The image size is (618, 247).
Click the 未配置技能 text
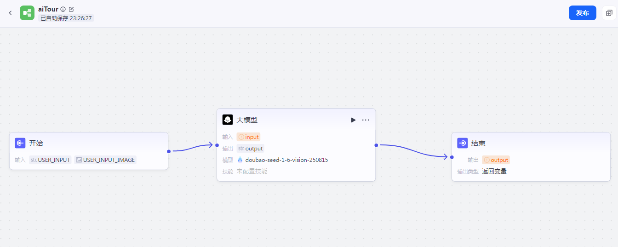[x=252, y=172]
